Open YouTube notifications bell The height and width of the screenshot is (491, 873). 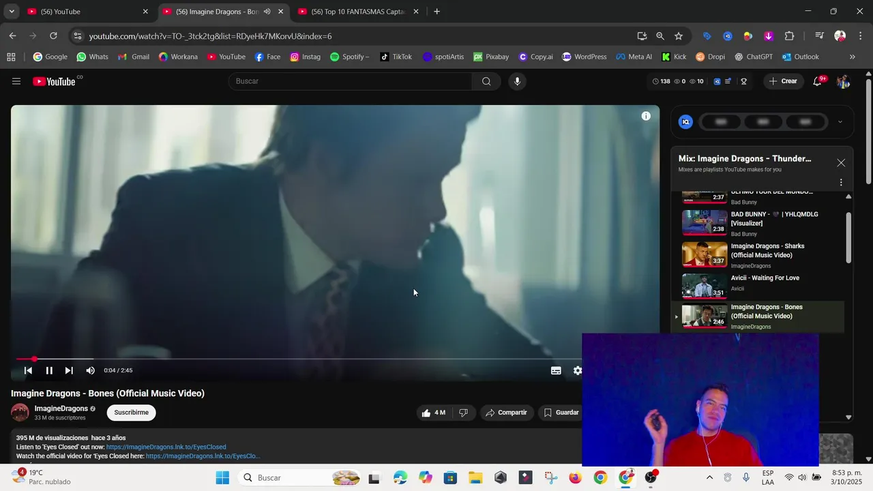817,81
